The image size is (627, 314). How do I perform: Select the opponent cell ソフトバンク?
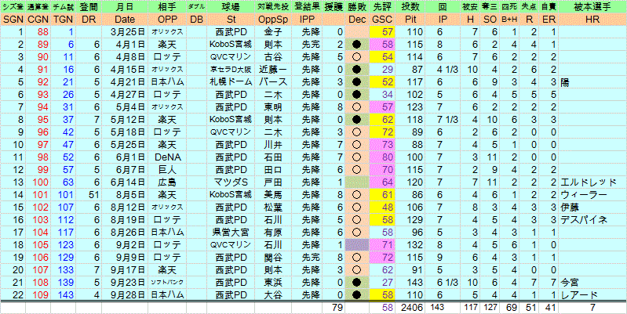click(x=166, y=282)
